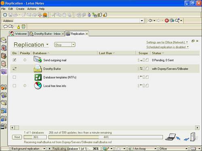This screenshot has width=202, height=151.
Task: Click the Refresh navigation icon
Action: (x=172, y=21)
